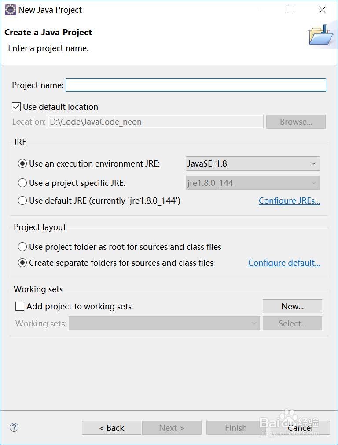Choose Use default JRE radio button

22,200
